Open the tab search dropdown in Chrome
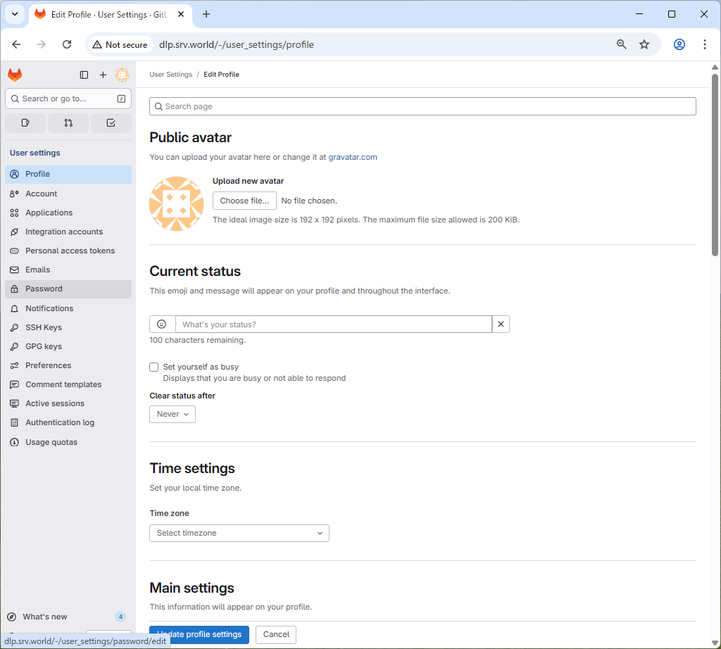Screen dimensions: 721x649 tap(14, 14)
